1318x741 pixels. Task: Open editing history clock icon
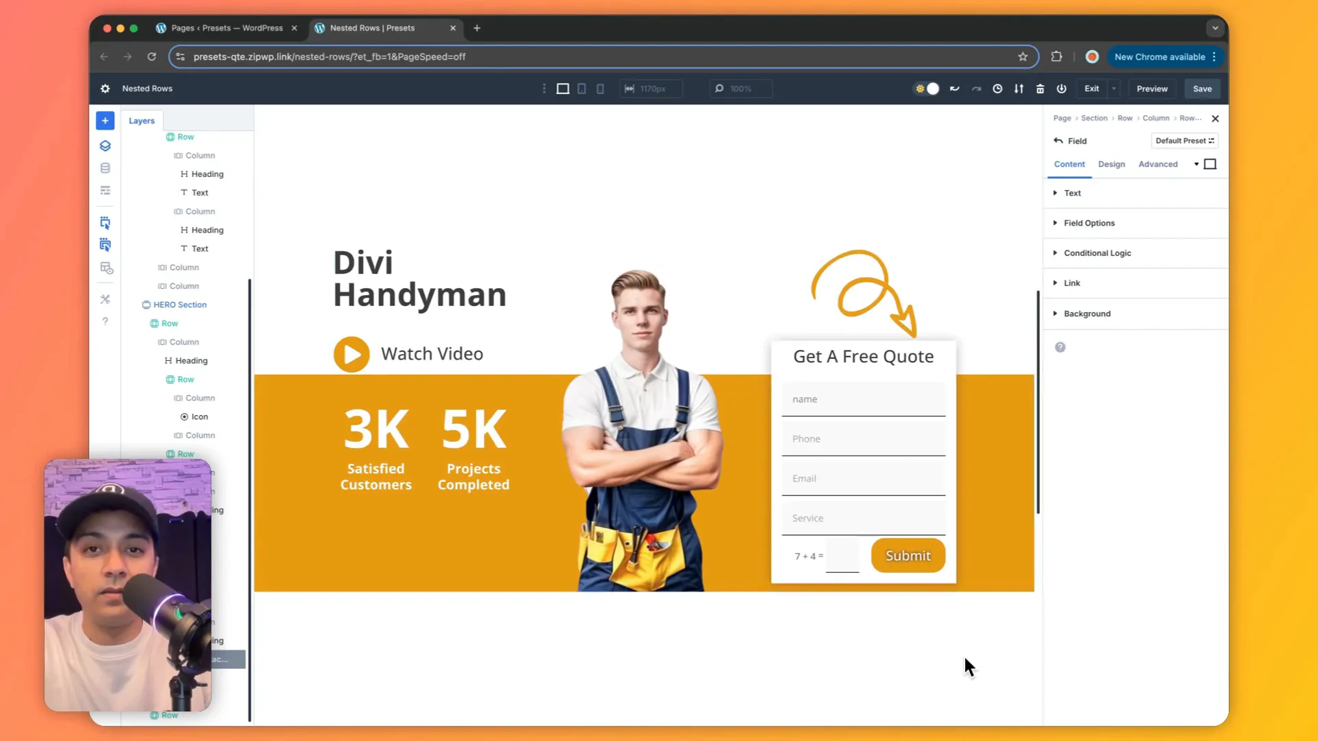(x=997, y=89)
